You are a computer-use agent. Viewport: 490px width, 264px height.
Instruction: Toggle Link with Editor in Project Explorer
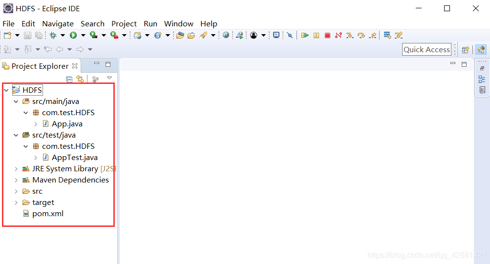click(x=80, y=79)
